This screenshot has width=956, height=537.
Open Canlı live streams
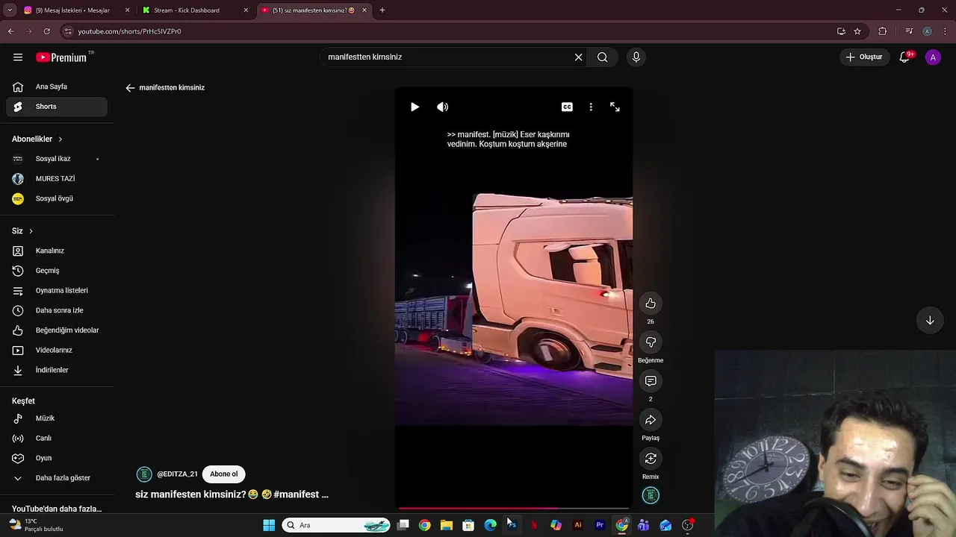coord(57,439)
